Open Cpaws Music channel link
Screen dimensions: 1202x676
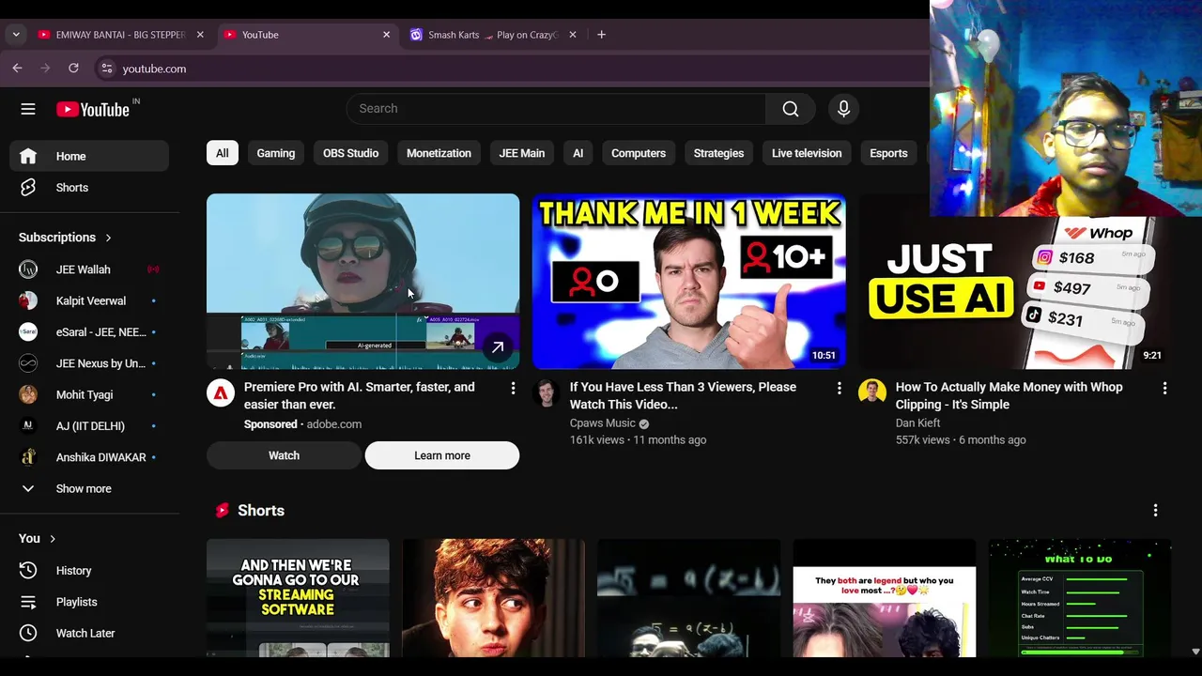603,423
